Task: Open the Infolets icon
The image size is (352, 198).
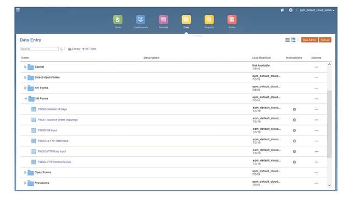Action: tap(163, 20)
